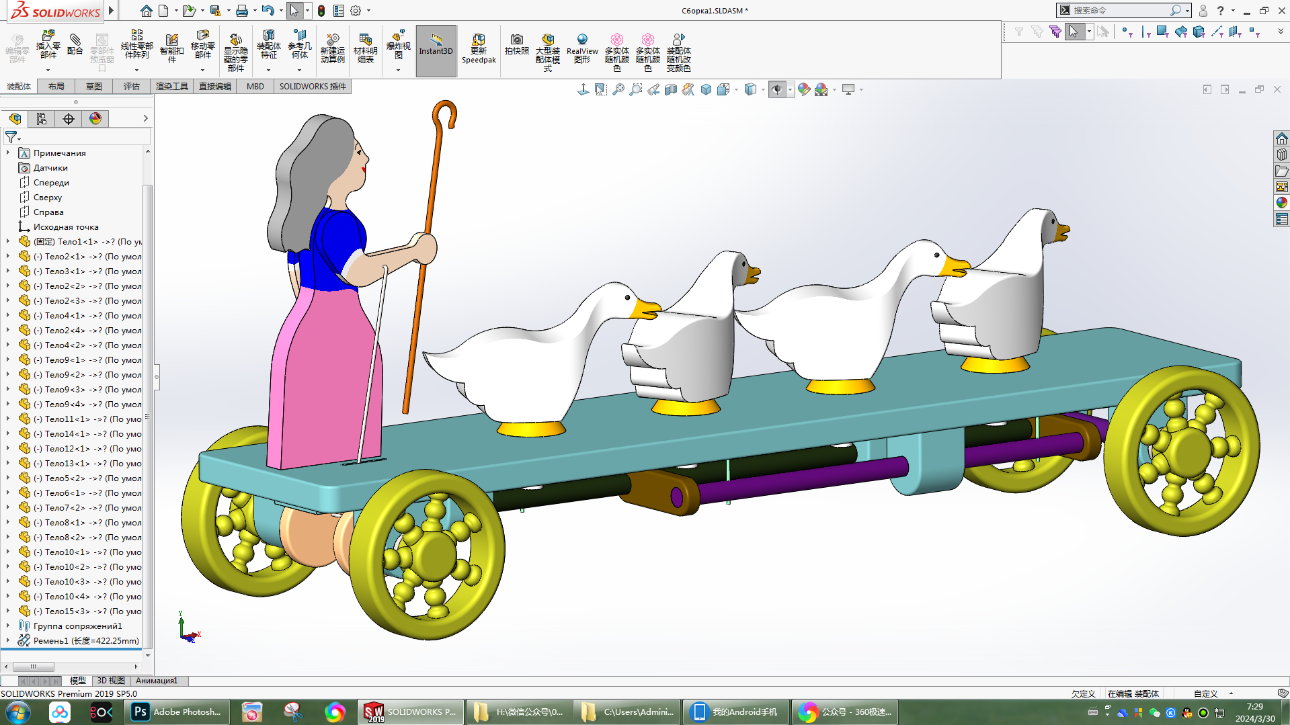Open the SOLIDWORKS 插件 tab
The height and width of the screenshot is (725, 1290).
[313, 86]
